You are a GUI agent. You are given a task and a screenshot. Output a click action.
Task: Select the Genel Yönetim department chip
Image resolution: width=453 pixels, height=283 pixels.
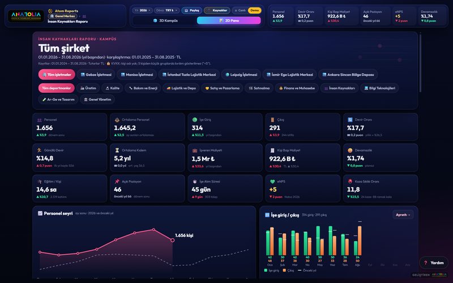pyautogui.click(x=97, y=100)
